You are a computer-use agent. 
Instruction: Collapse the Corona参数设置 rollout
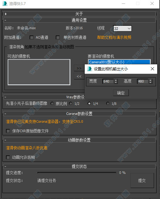point(5,114)
